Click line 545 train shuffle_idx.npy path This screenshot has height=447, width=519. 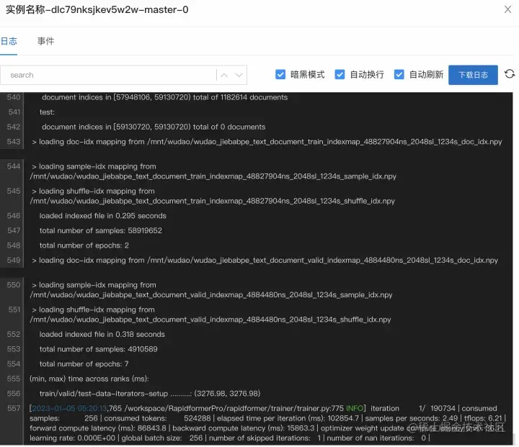(x=212, y=201)
